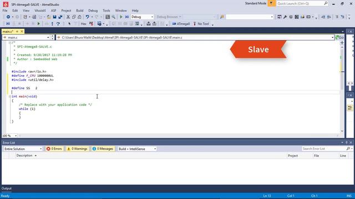
Task: Open the Build + IntelliSense dropdown
Action: (x=137, y=149)
